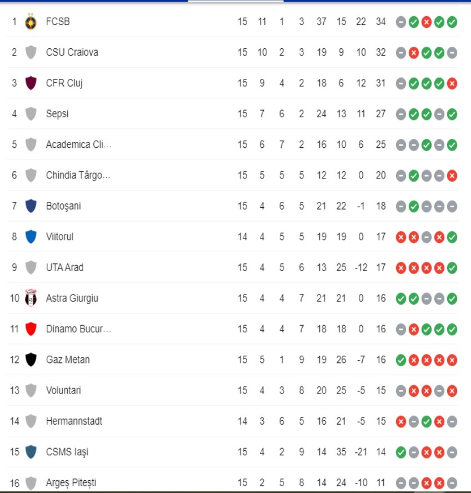The height and width of the screenshot is (493, 471).
Task: Click the Viitorul blue shield icon
Action: [x=31, y=237]
